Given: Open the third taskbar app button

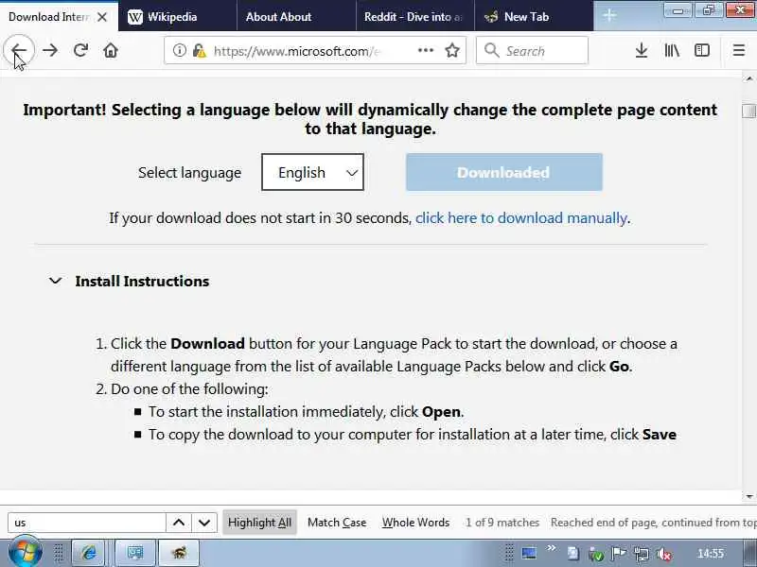Looking at the screenshot, I should [x=179, y=553].
